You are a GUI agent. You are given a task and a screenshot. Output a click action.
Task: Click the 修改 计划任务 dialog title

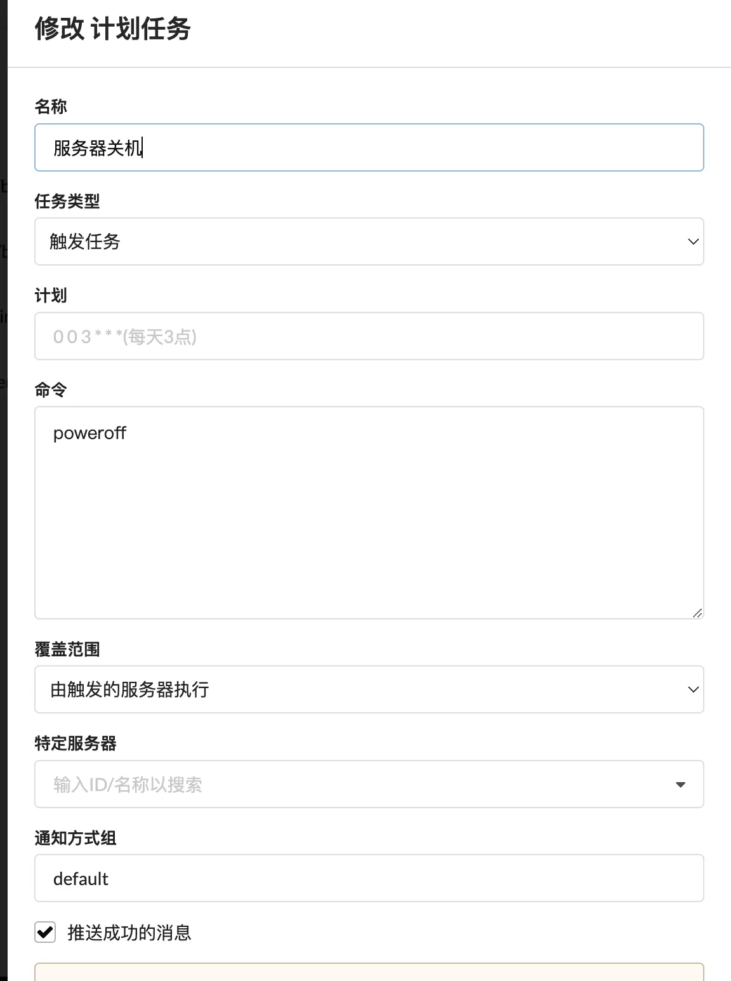coord(113,29)
